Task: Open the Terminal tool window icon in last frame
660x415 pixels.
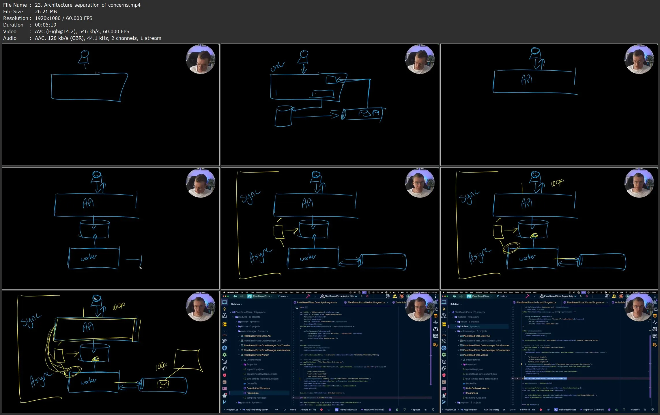Action: pos(444,388)
